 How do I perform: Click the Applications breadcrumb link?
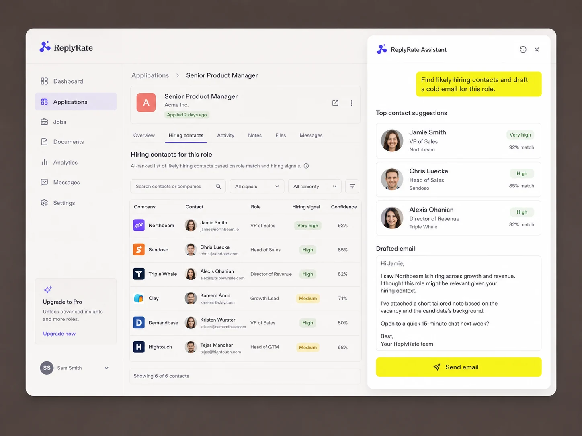click(150, 75)
